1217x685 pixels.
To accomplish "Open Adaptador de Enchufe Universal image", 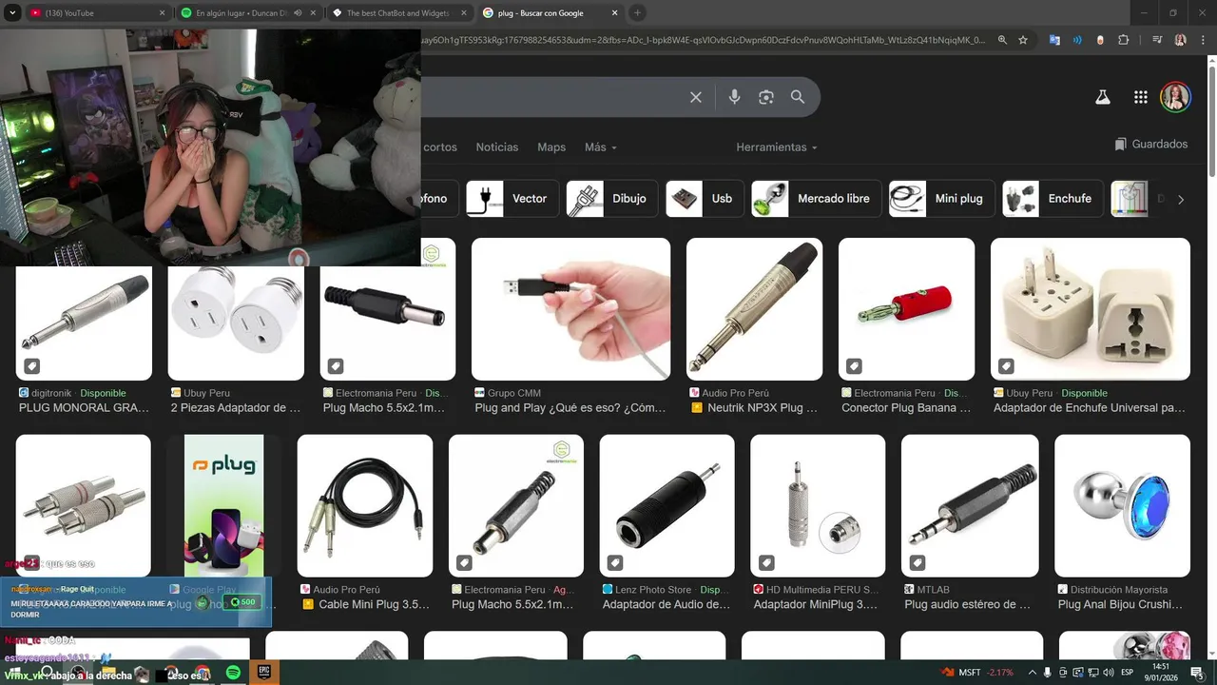I will point(1091,309).
